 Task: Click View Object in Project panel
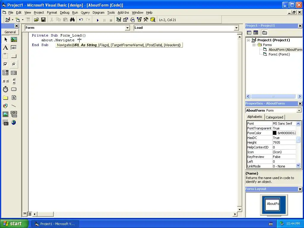(x=256, y=33)
